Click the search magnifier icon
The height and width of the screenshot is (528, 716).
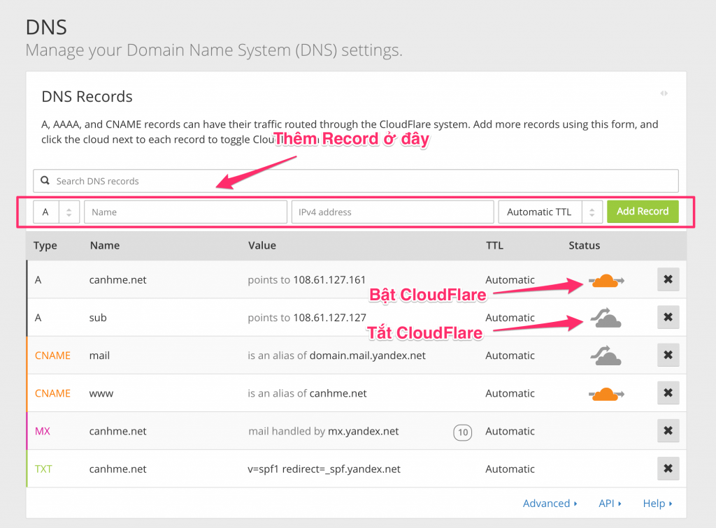click(45, 181)
